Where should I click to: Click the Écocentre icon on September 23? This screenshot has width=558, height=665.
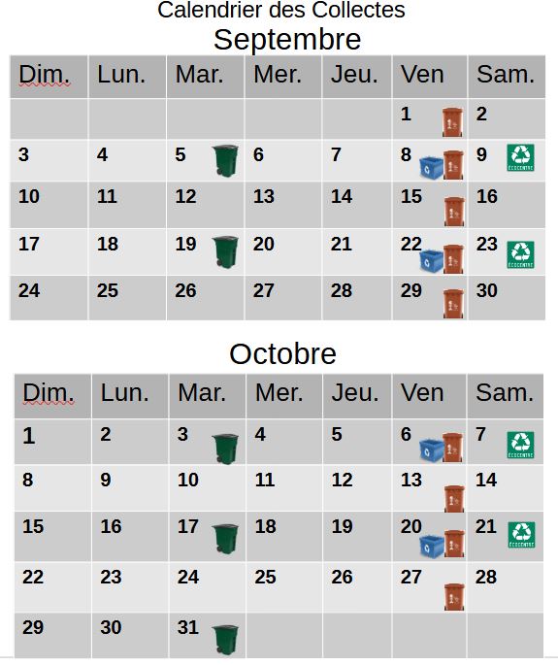coord(521,255)
